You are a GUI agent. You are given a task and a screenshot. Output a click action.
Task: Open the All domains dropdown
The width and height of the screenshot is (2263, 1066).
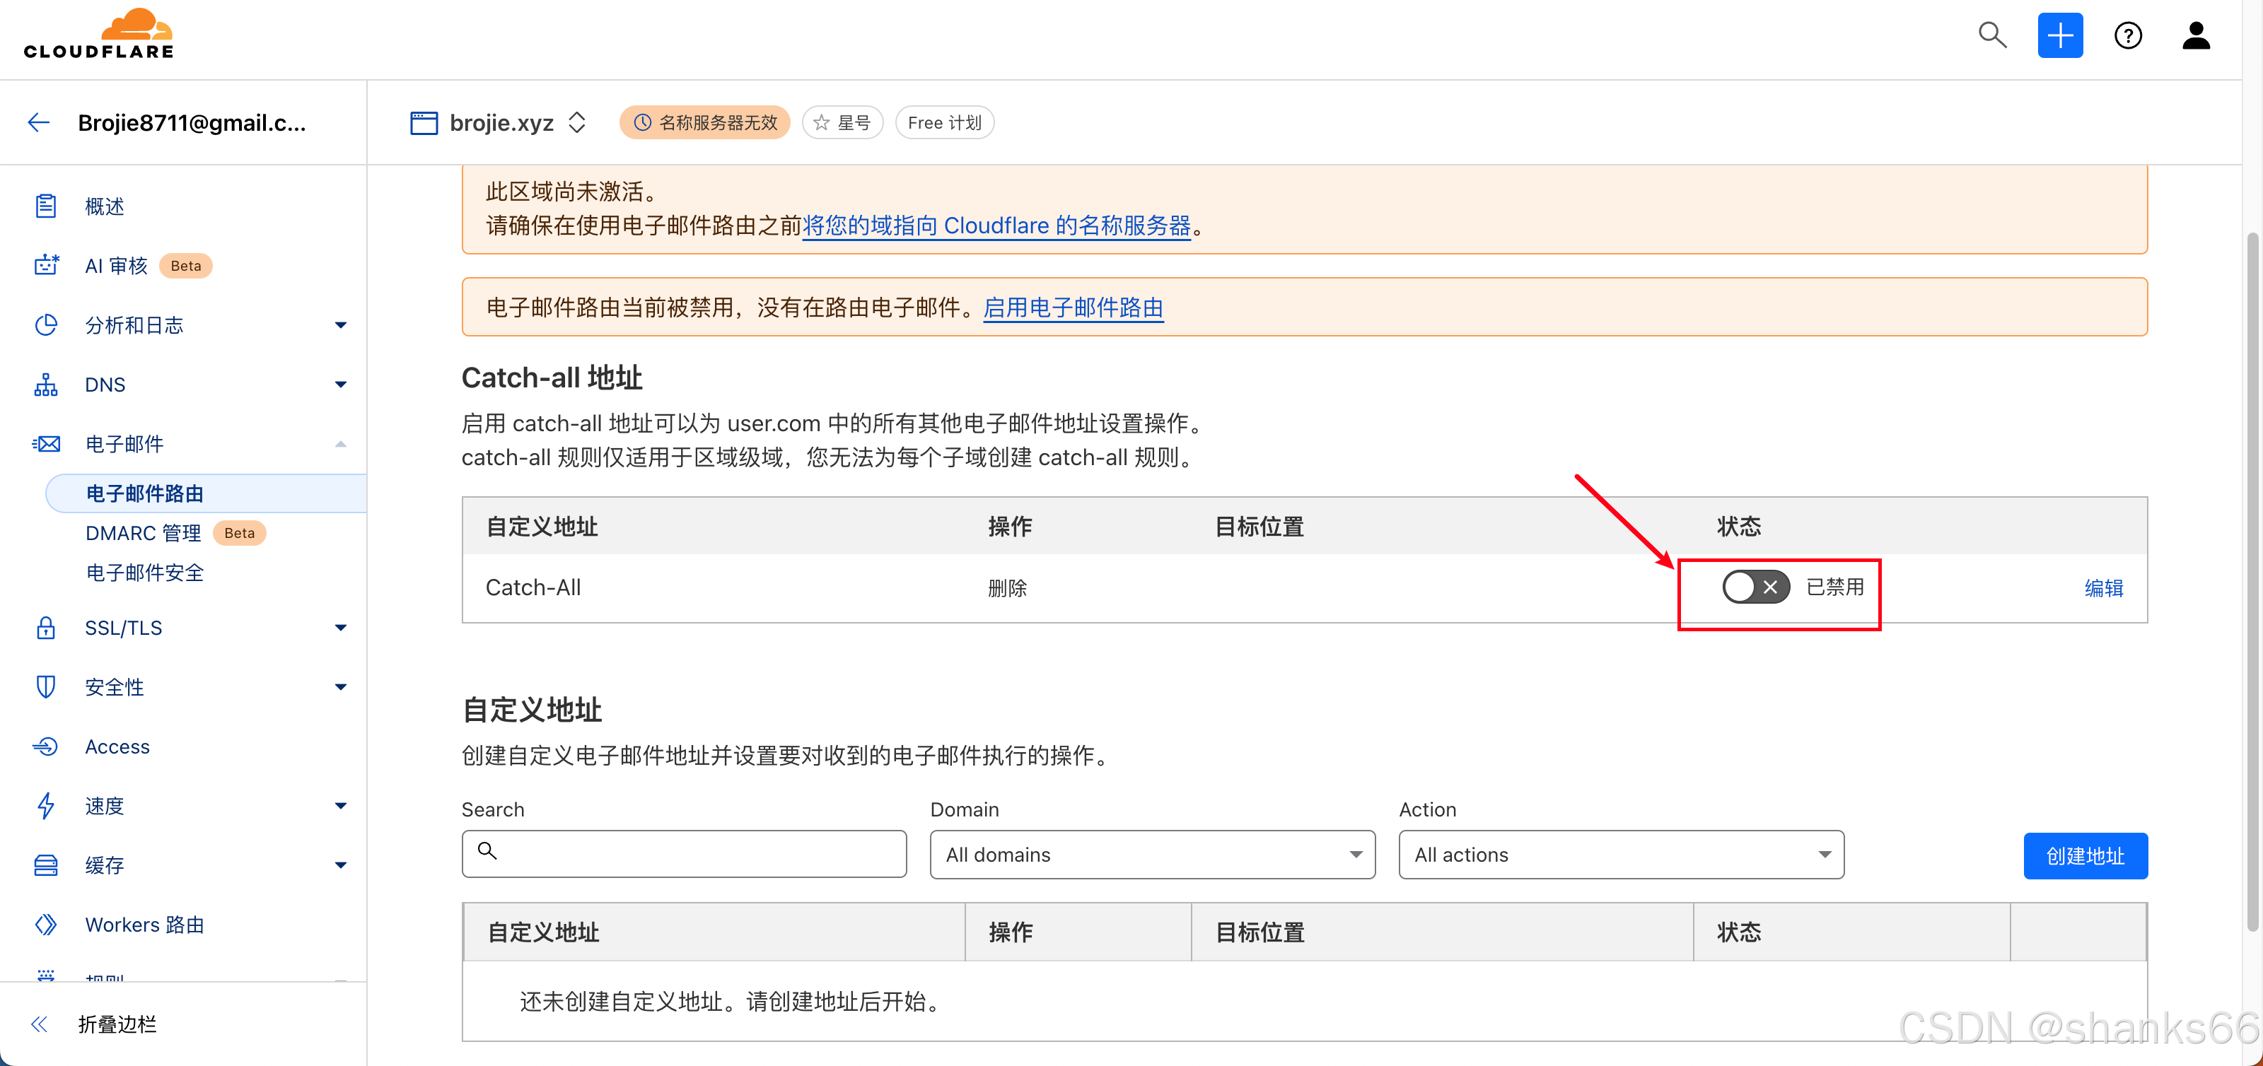[1152, 855]
